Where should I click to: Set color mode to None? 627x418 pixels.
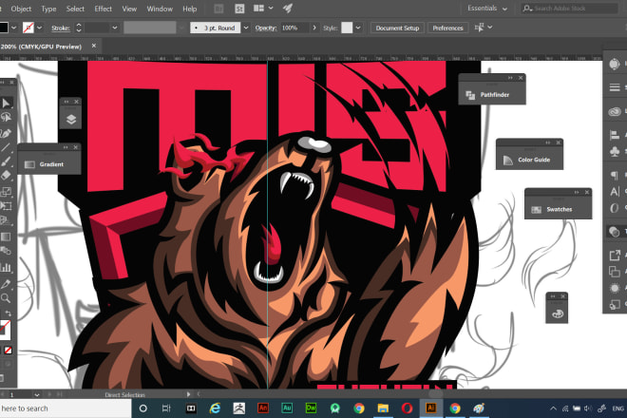click(x=8, y=351)
